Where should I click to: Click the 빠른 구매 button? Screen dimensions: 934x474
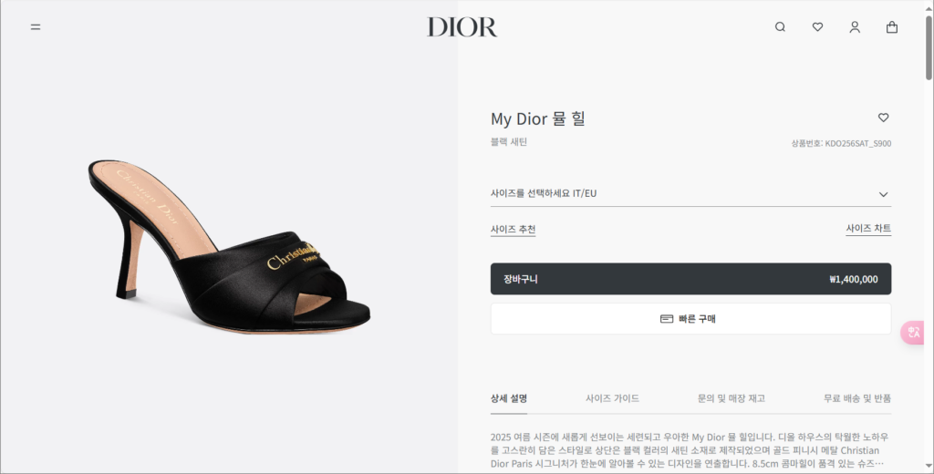point(690,318)
